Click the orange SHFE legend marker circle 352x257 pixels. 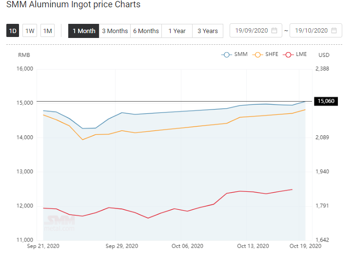coord(258,55)
